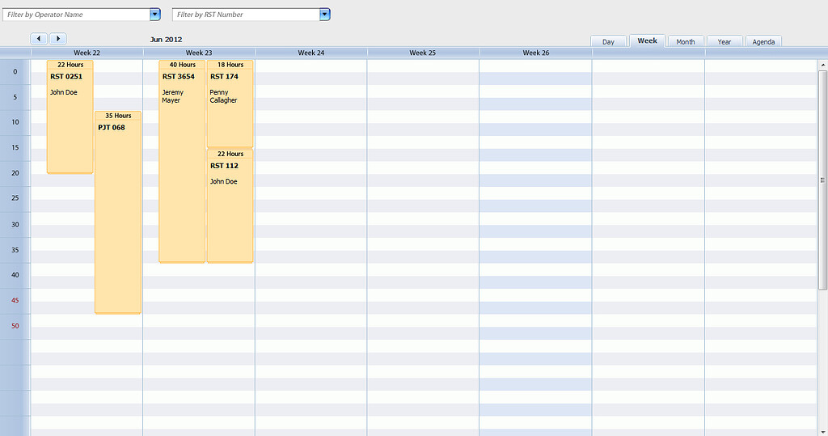Select the Week 26 column header
The height and width of the screenshot is (436, 828).
(x=535, y=53)
